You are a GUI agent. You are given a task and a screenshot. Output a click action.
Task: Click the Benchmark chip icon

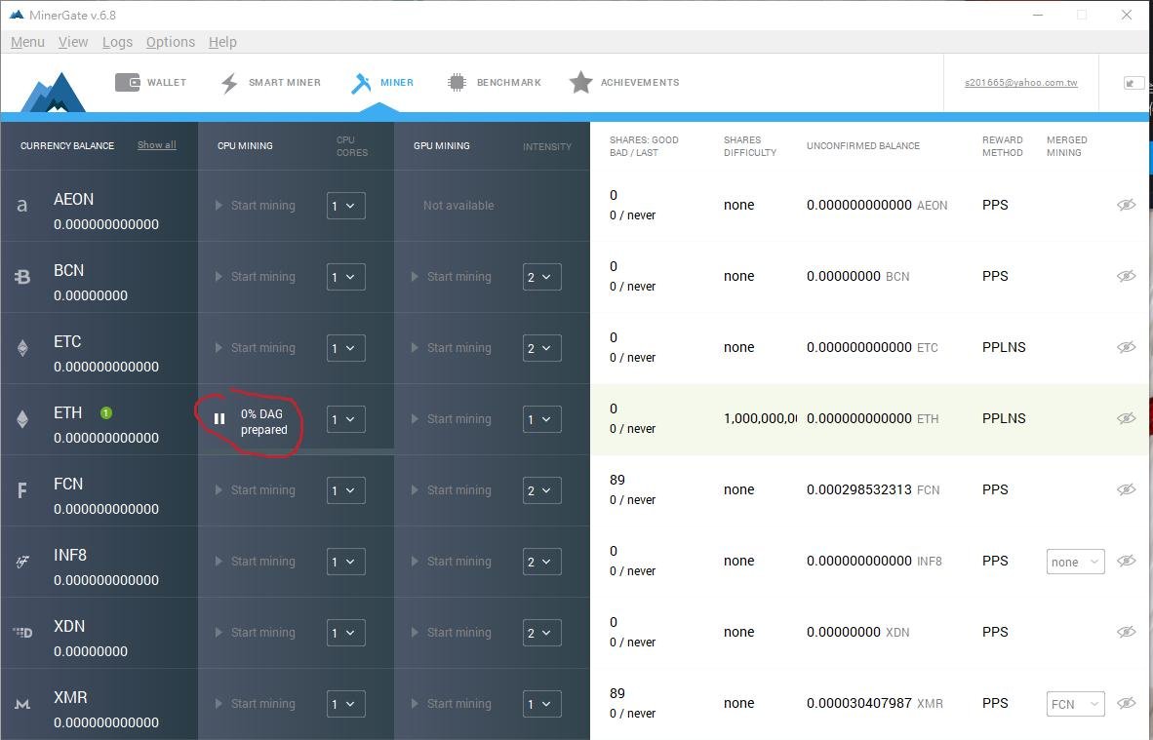pyautogui.click(x=457, y=82)
